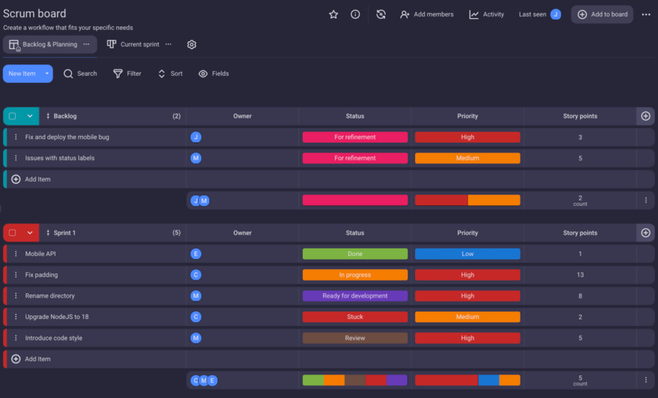658x398 pixels.
Task: Collapse the Backlog group
Action: click(x=30, y=116)
